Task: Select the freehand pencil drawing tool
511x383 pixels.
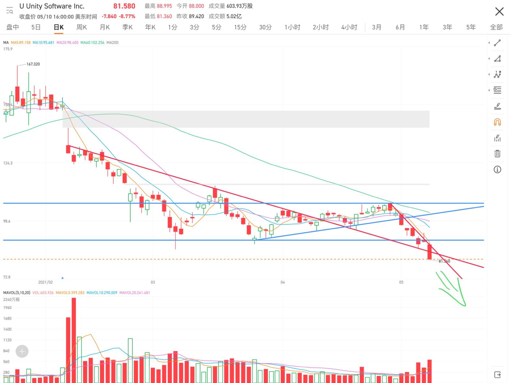Action: (x=497, y=106)
